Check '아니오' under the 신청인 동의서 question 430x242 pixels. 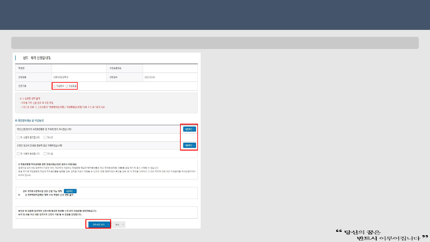coord(45,154)
